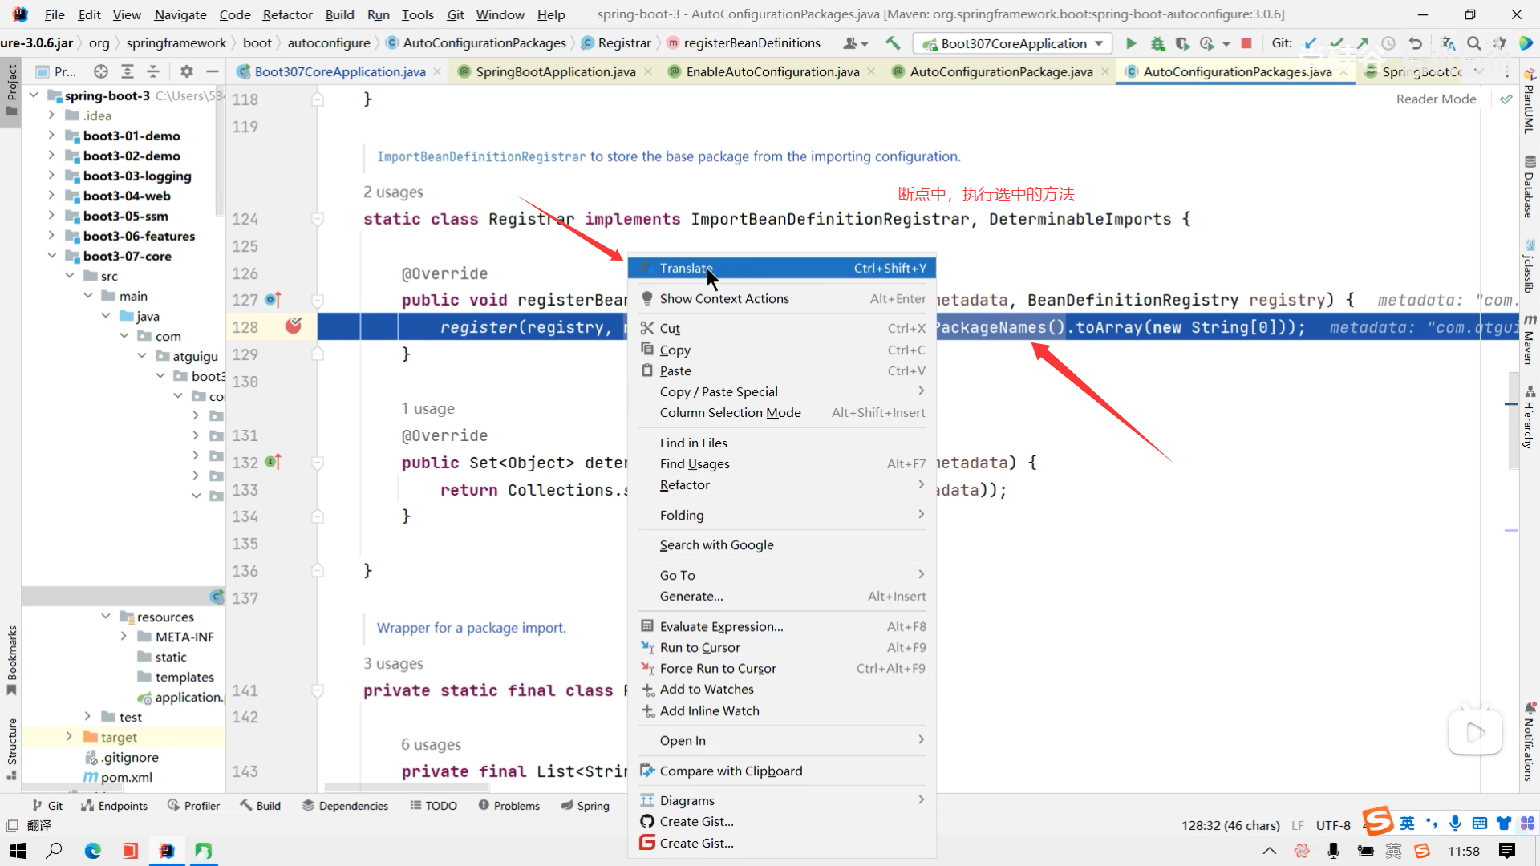
Task: Open Search Everywhere magnifier icon
Action: tap(1473, 43)
